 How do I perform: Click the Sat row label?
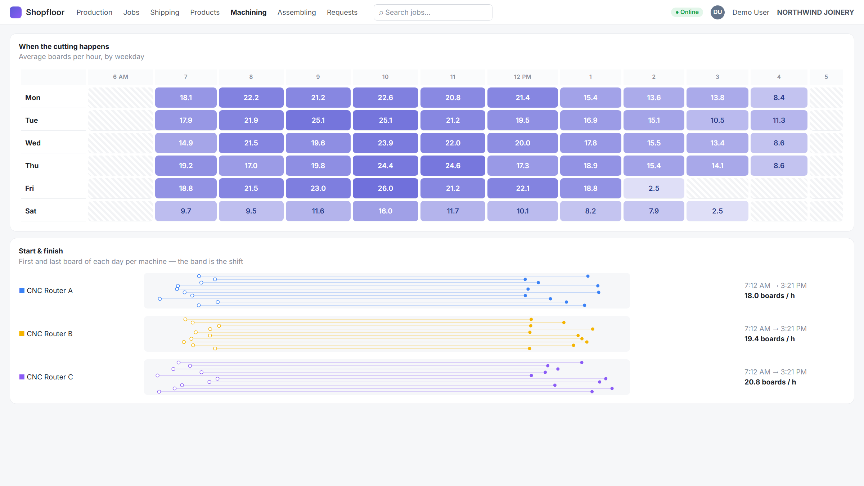(31, 211)
